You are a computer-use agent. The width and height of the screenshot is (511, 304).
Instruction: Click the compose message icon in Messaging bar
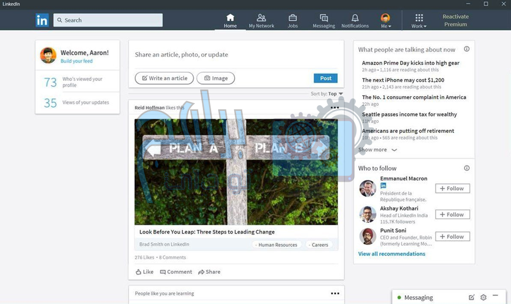(x=471, y=297)
